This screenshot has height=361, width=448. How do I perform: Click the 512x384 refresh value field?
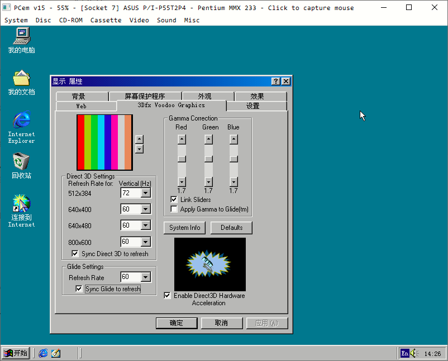pyautogui.click(x=131, y=193)
